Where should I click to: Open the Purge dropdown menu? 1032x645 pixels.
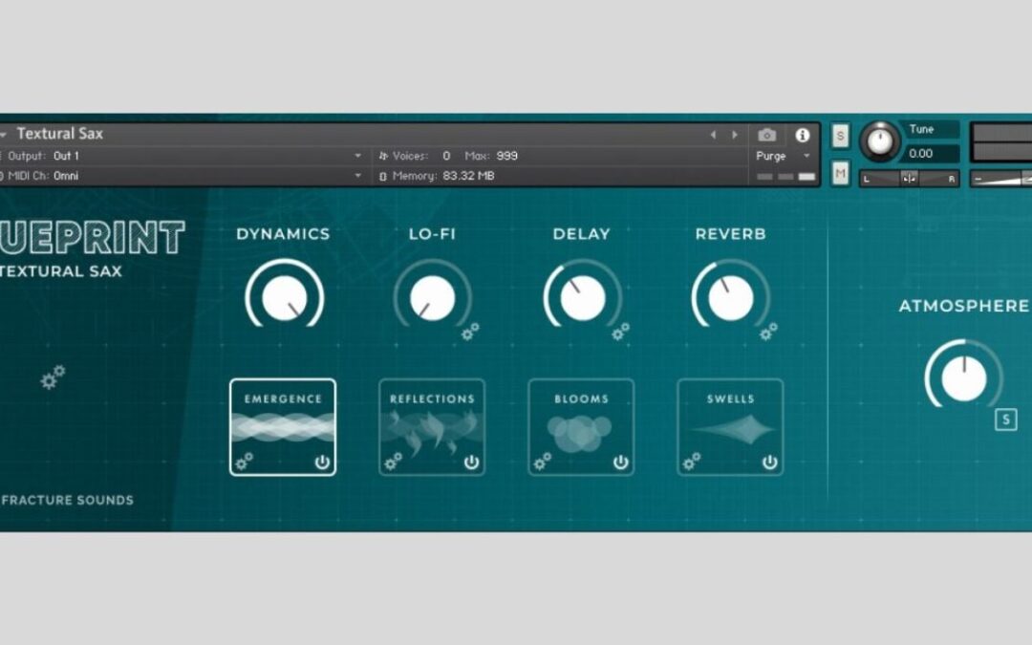coord(783,156)
